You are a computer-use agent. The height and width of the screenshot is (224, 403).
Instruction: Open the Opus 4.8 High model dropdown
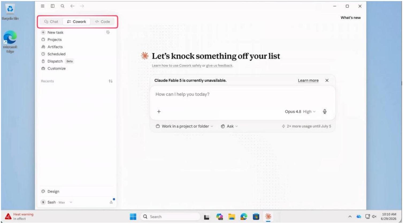(x=300, y=112)
